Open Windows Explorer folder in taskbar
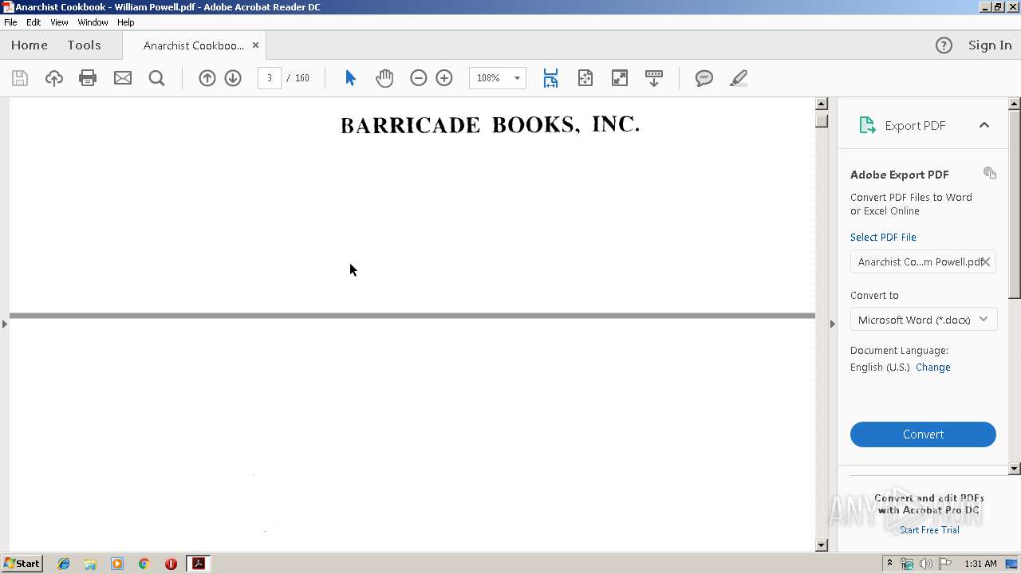Image resolution: width=1021 pixels, height=574 pixels. [x=90, y=564]
